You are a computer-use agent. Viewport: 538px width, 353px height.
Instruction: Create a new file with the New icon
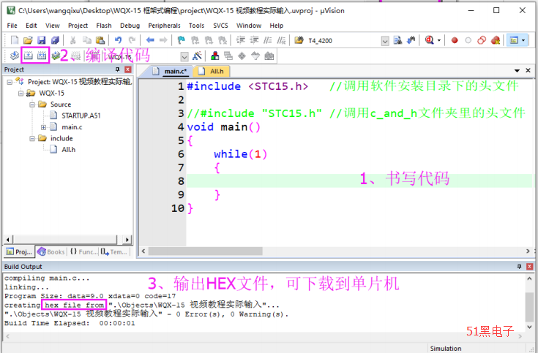click(x=15, y=40)
